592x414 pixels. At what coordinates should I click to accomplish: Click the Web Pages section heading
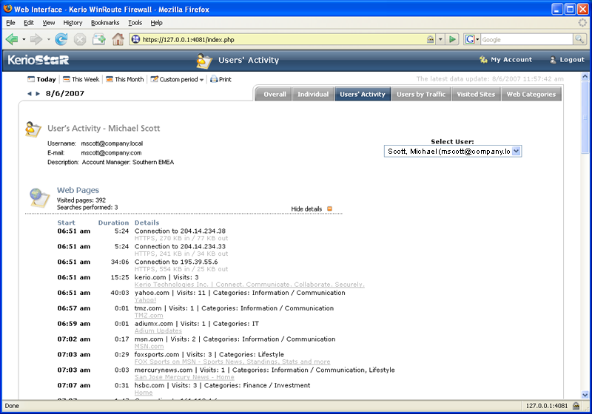78,190
